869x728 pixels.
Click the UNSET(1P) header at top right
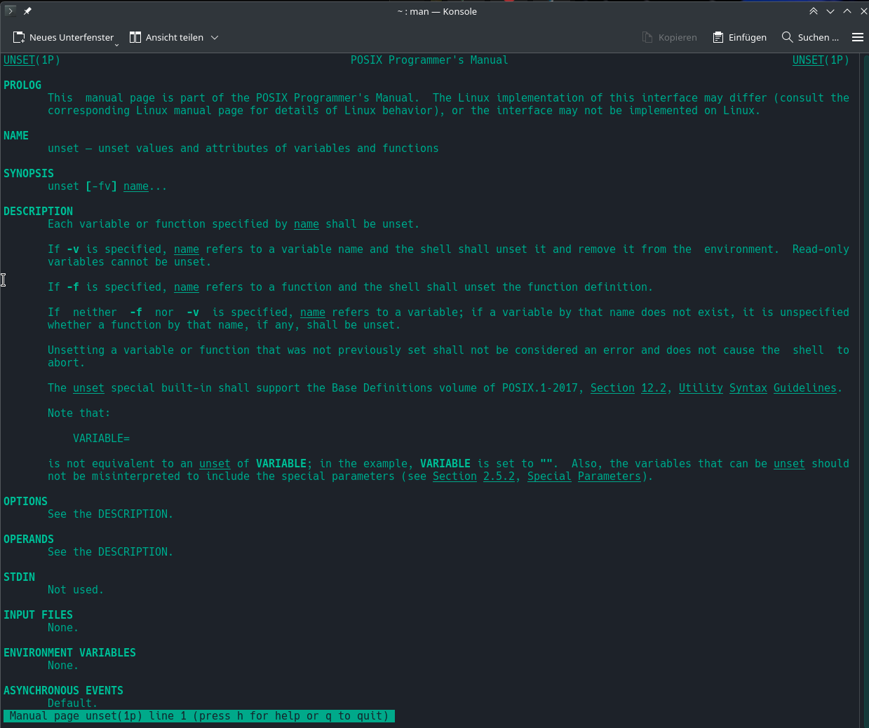[x=821, y=60]
